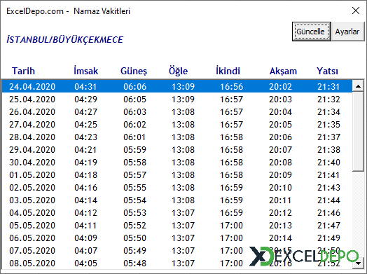Select row dated 04.05.2020
This screenshot has width=367, height=274.
[x=177, y=213]
